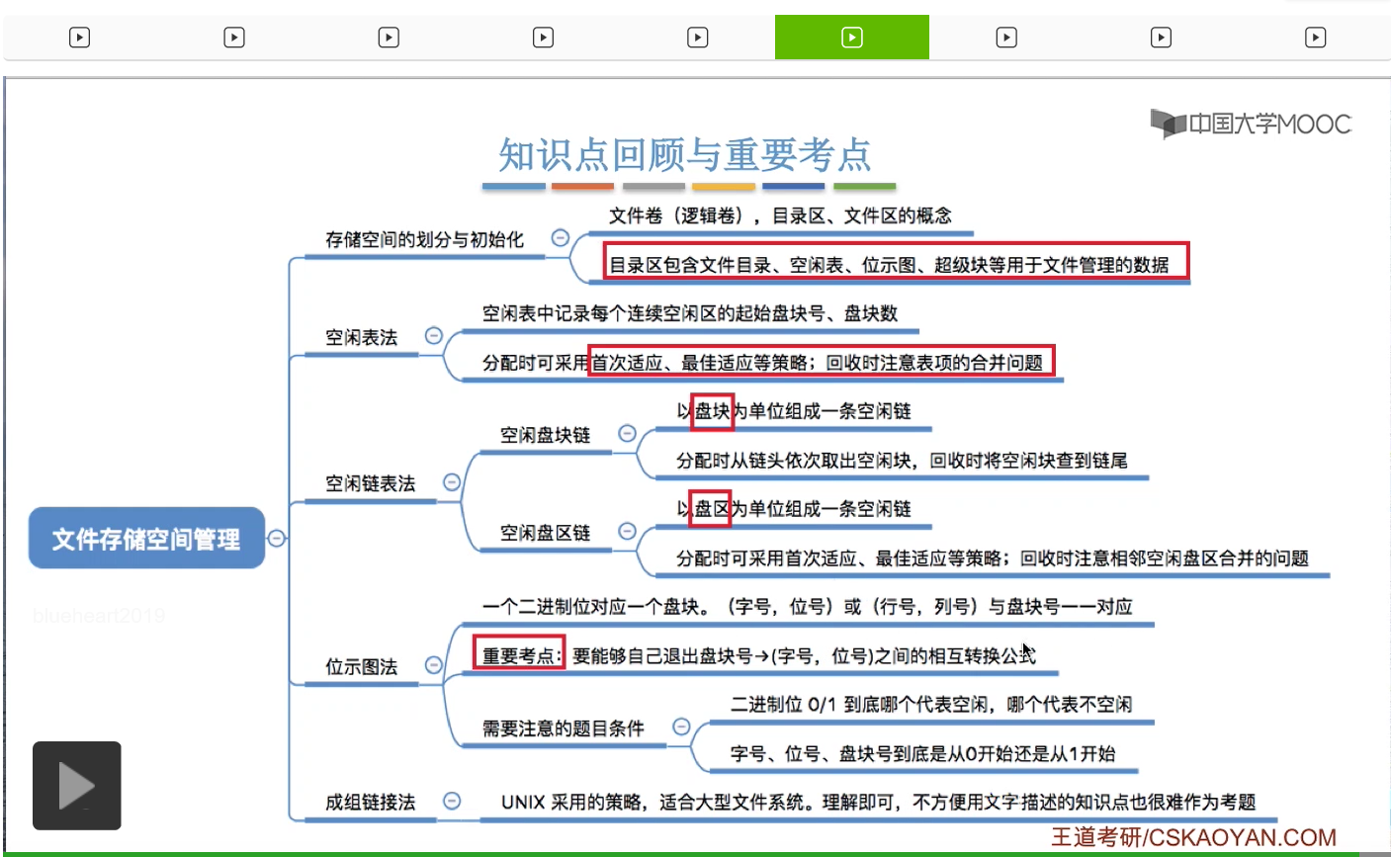
Task: Collapse the 存储空间的划分与初始化 branch toggle
Action: [560, 238]
